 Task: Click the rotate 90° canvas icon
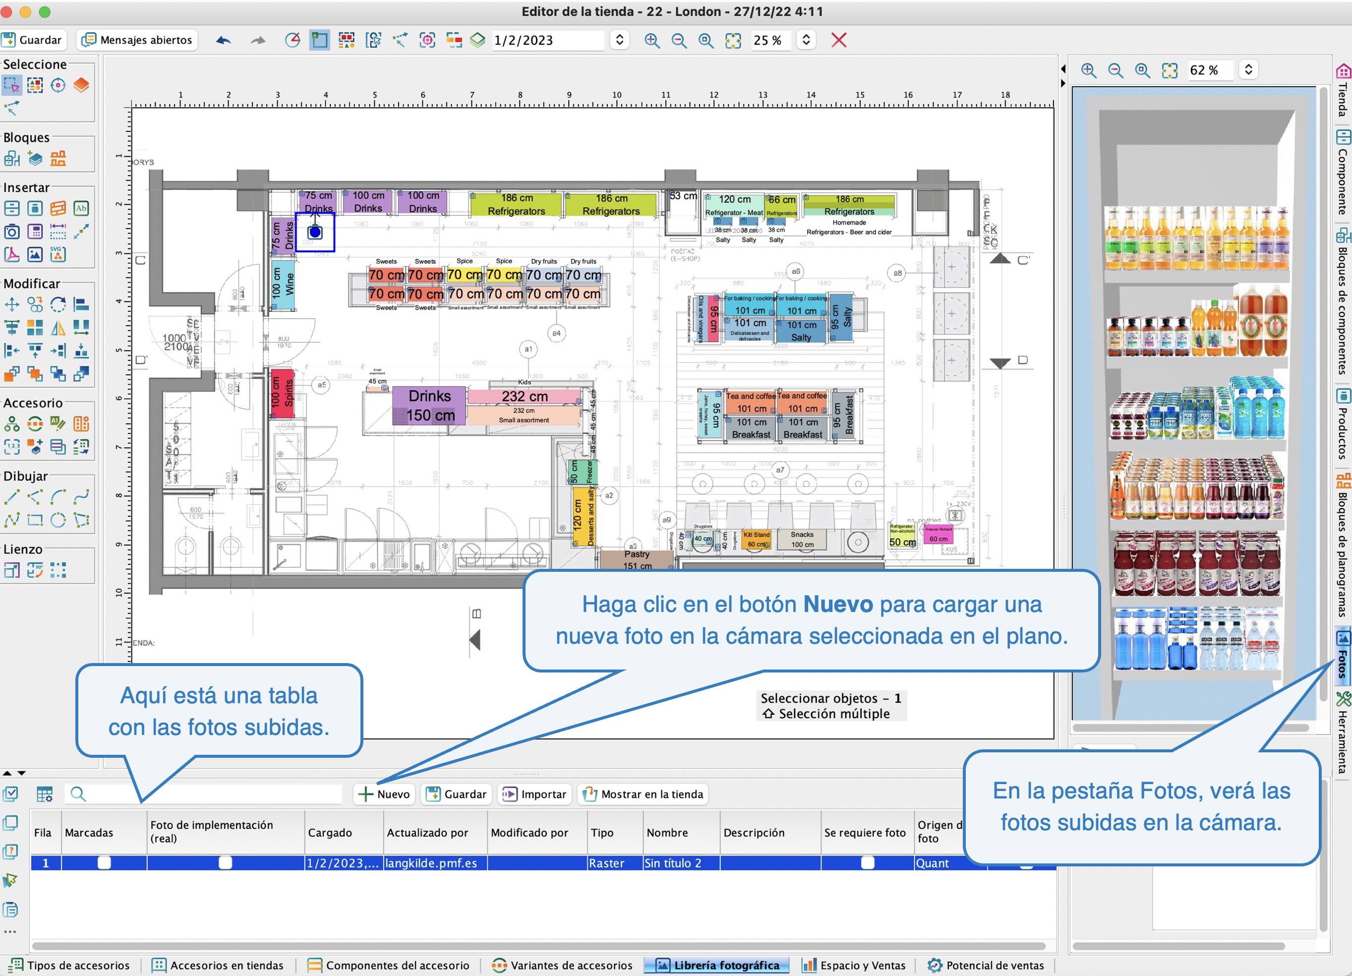35,571
